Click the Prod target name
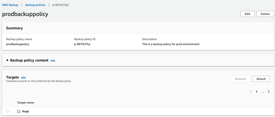 (x=26, y=111)
